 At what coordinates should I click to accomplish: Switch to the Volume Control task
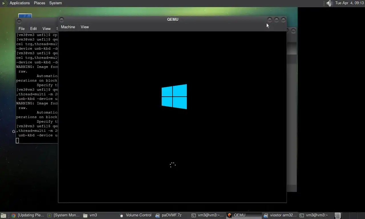[136, 215]
